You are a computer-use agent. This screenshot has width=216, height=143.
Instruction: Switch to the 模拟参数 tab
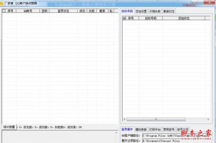[x=141, y=130]
